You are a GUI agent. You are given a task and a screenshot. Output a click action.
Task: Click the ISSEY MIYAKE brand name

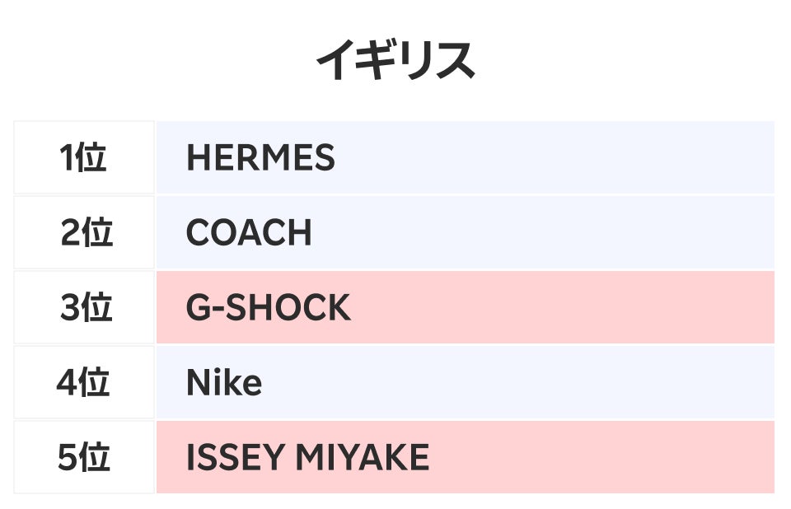(x=307, y=458)
